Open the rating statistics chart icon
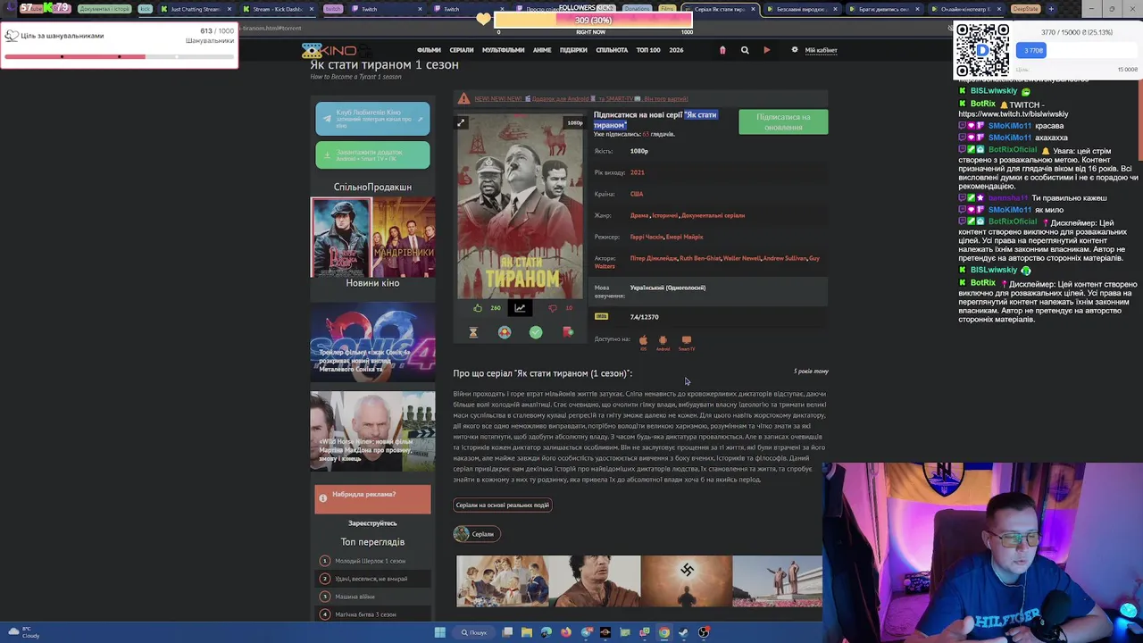Screen dimensions: 1143x643 (x=520, y=308)
